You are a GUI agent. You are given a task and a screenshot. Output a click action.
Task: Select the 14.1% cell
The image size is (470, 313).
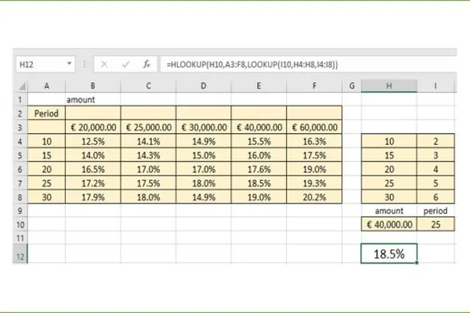pyautogui.click(x=148, y=142)
